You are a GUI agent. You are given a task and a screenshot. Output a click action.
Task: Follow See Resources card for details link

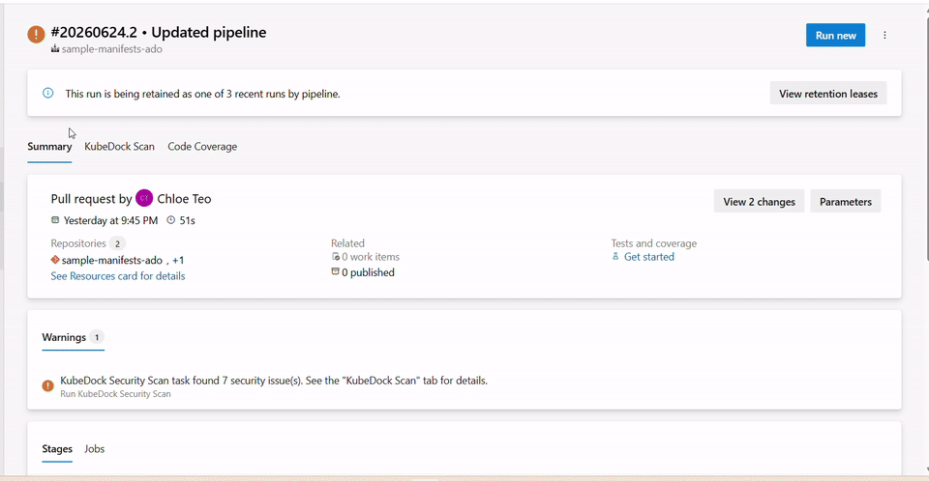coord(118,275)
